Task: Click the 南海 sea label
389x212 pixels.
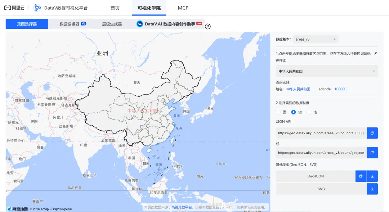Action: (158, 164)
